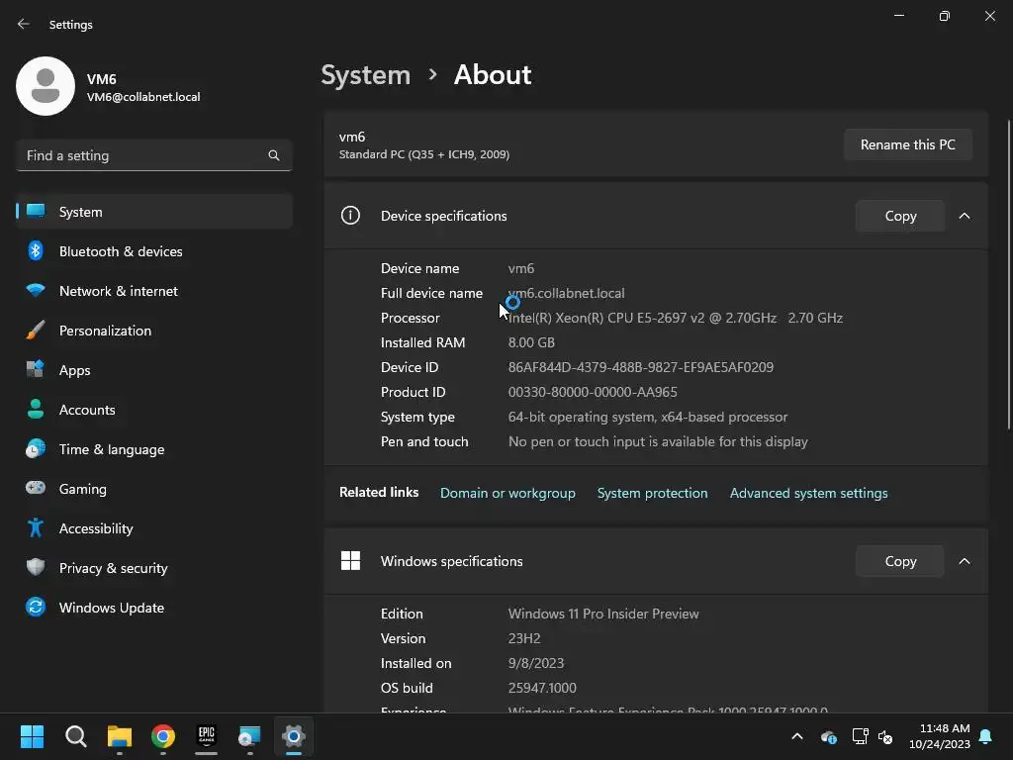
Task: Click the Product ID value 00330-80000-00000-AA965
Action: pyautogui.click(x=593, y=392)
